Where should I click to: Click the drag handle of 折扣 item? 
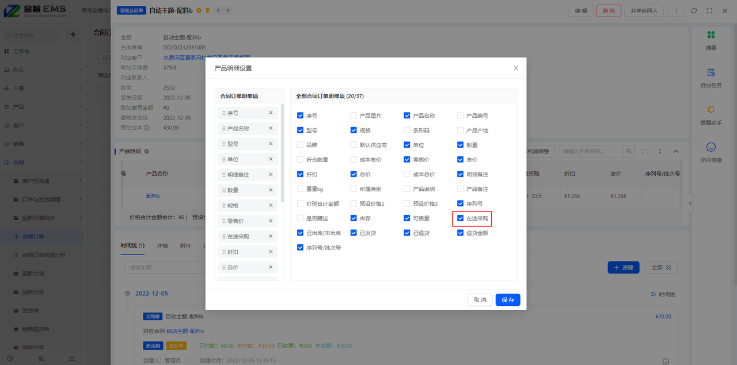[x=224, y=252]
